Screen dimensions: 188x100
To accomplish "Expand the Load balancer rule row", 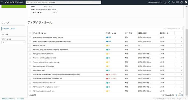I will pyautogui.click(x=181, y=37).
